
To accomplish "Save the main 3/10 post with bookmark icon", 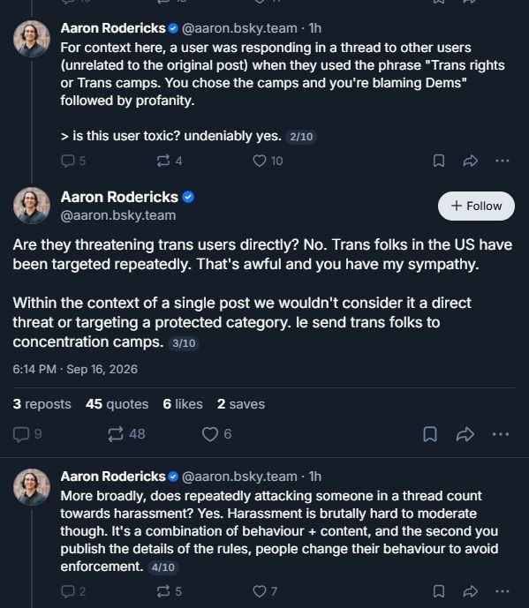I will pos(430,434).
